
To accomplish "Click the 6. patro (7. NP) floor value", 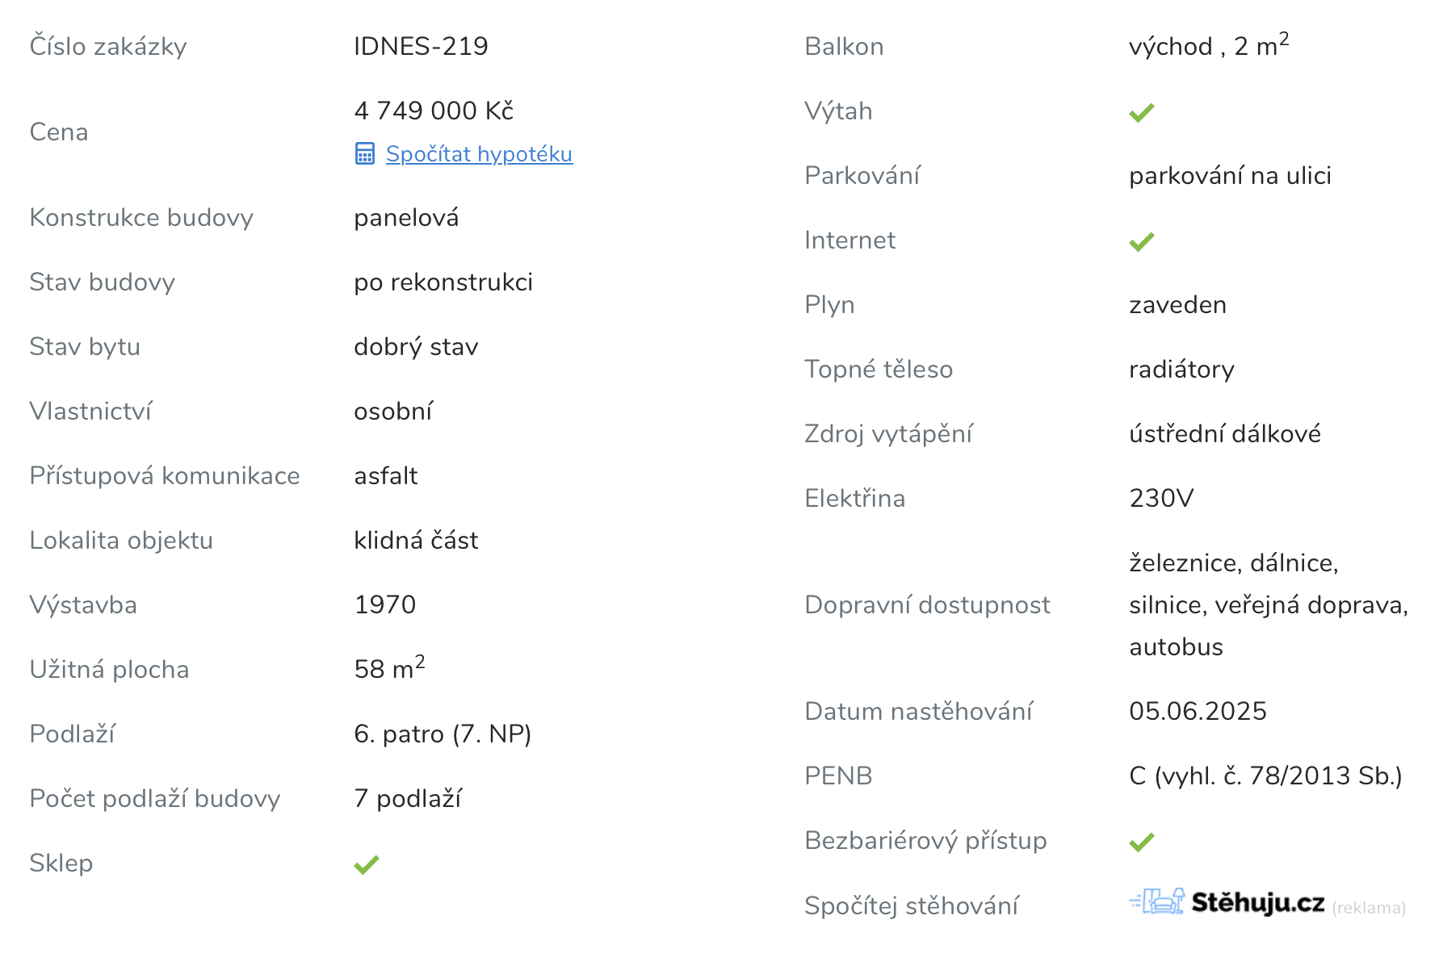I will 443,734.
